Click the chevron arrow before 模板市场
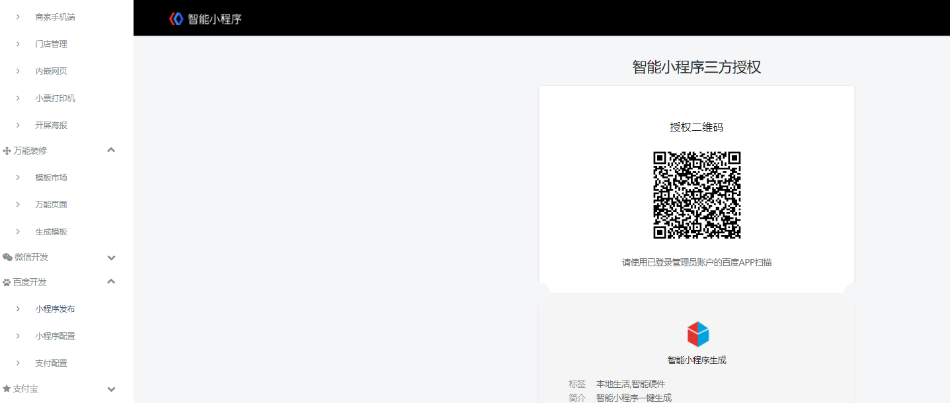This screenshot has width=950, height=403. tap(18, 177)
